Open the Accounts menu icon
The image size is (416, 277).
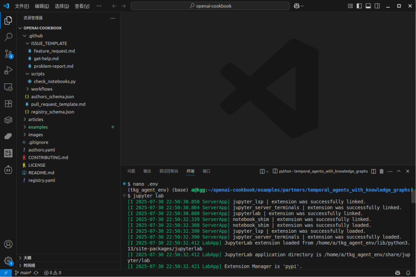[8, 244]
